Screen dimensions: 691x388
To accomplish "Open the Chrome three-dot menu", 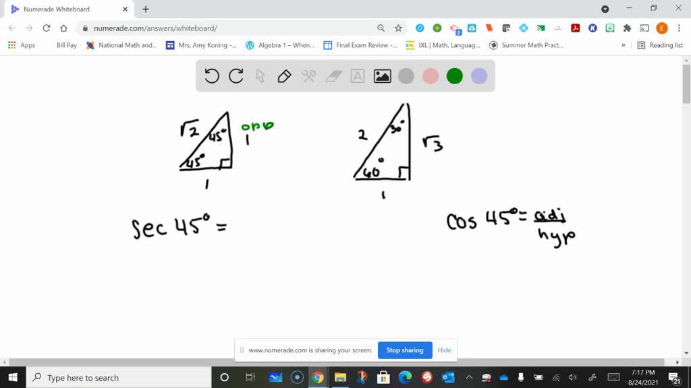I will point(678,29).
